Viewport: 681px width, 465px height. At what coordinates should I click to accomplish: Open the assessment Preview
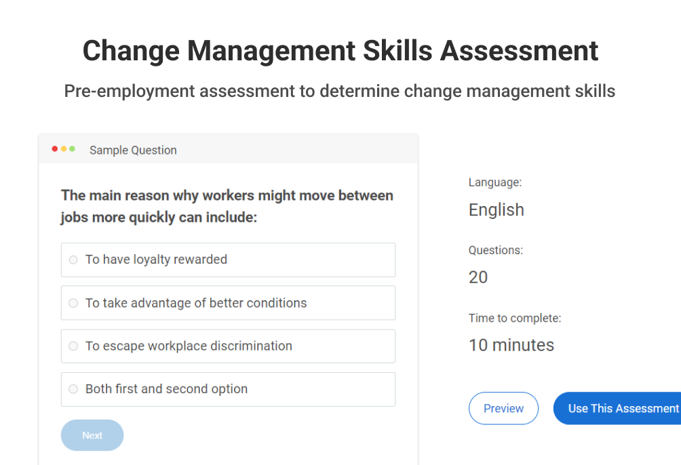(x=503, y=408)
